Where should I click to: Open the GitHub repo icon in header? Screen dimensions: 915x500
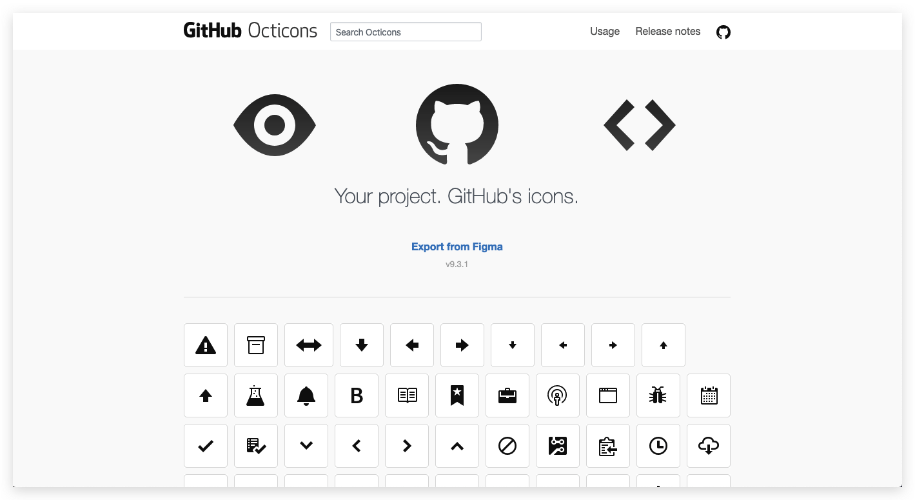pyautogui.click(x=723, y=32)
